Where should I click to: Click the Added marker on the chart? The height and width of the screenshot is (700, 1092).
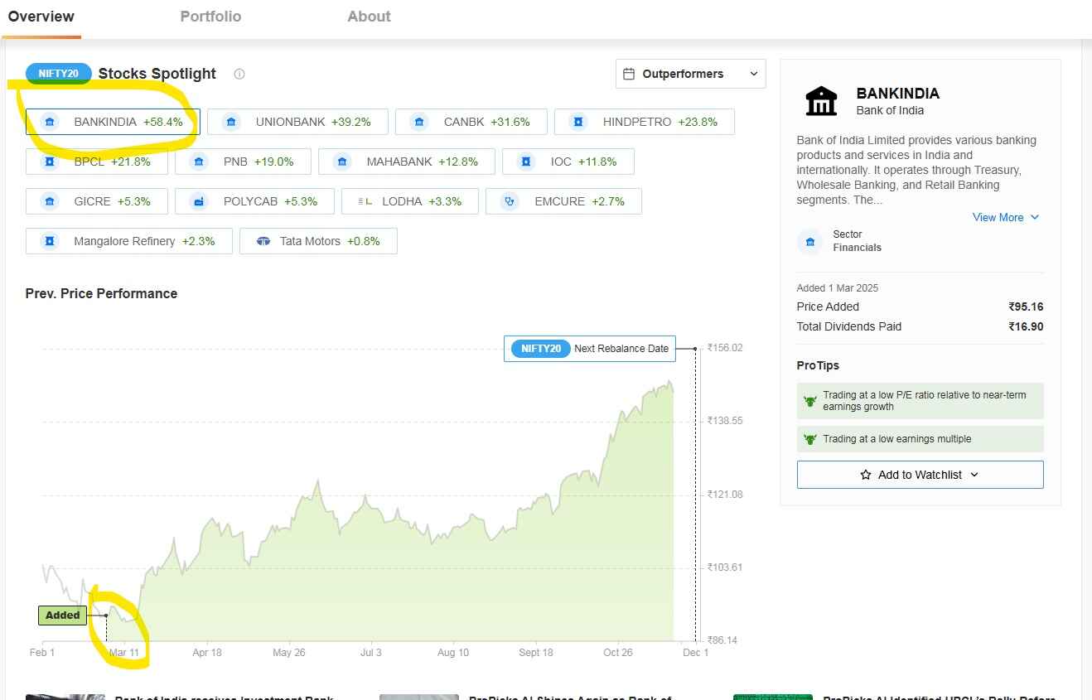pos(61,615)
